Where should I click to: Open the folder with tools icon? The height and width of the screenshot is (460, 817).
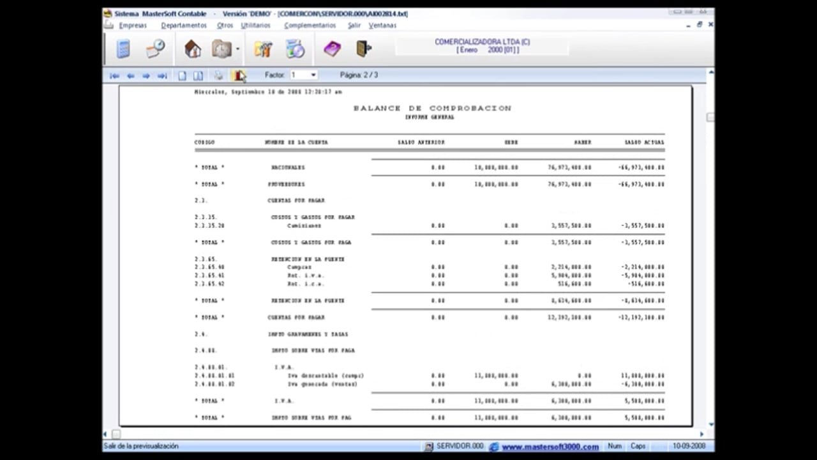(263, 49)
